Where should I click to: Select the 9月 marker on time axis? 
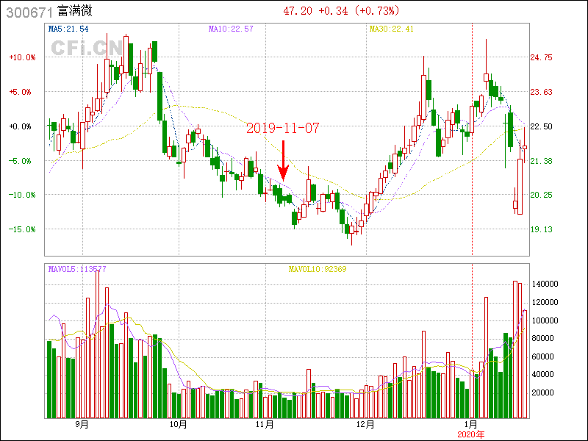82,425
